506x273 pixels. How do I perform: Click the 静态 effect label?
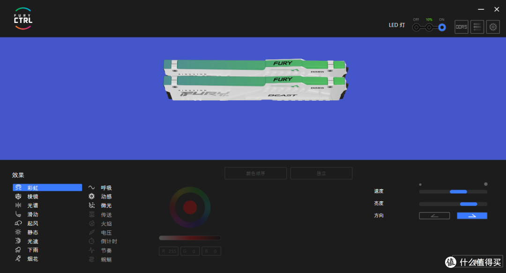[x=33, y=232]
